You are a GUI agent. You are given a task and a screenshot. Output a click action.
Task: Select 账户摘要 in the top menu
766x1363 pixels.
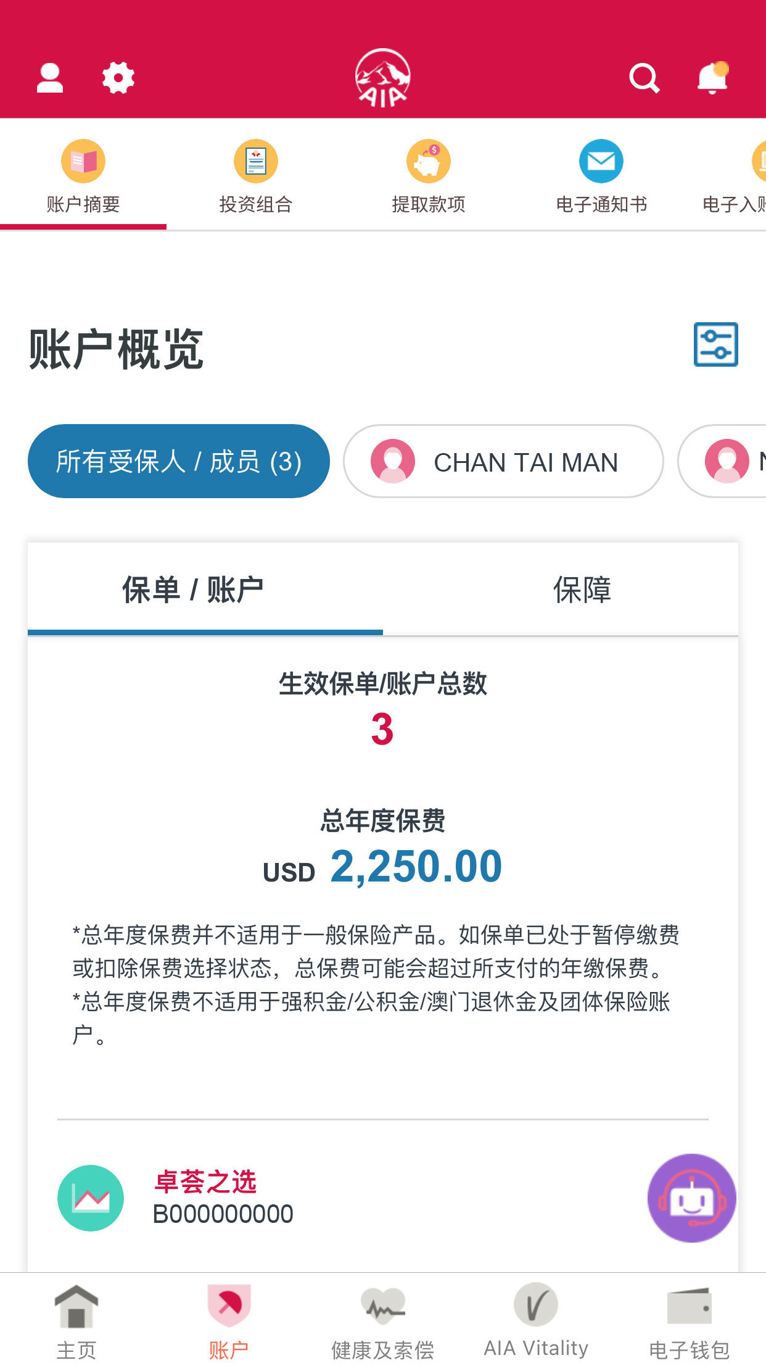83,177
